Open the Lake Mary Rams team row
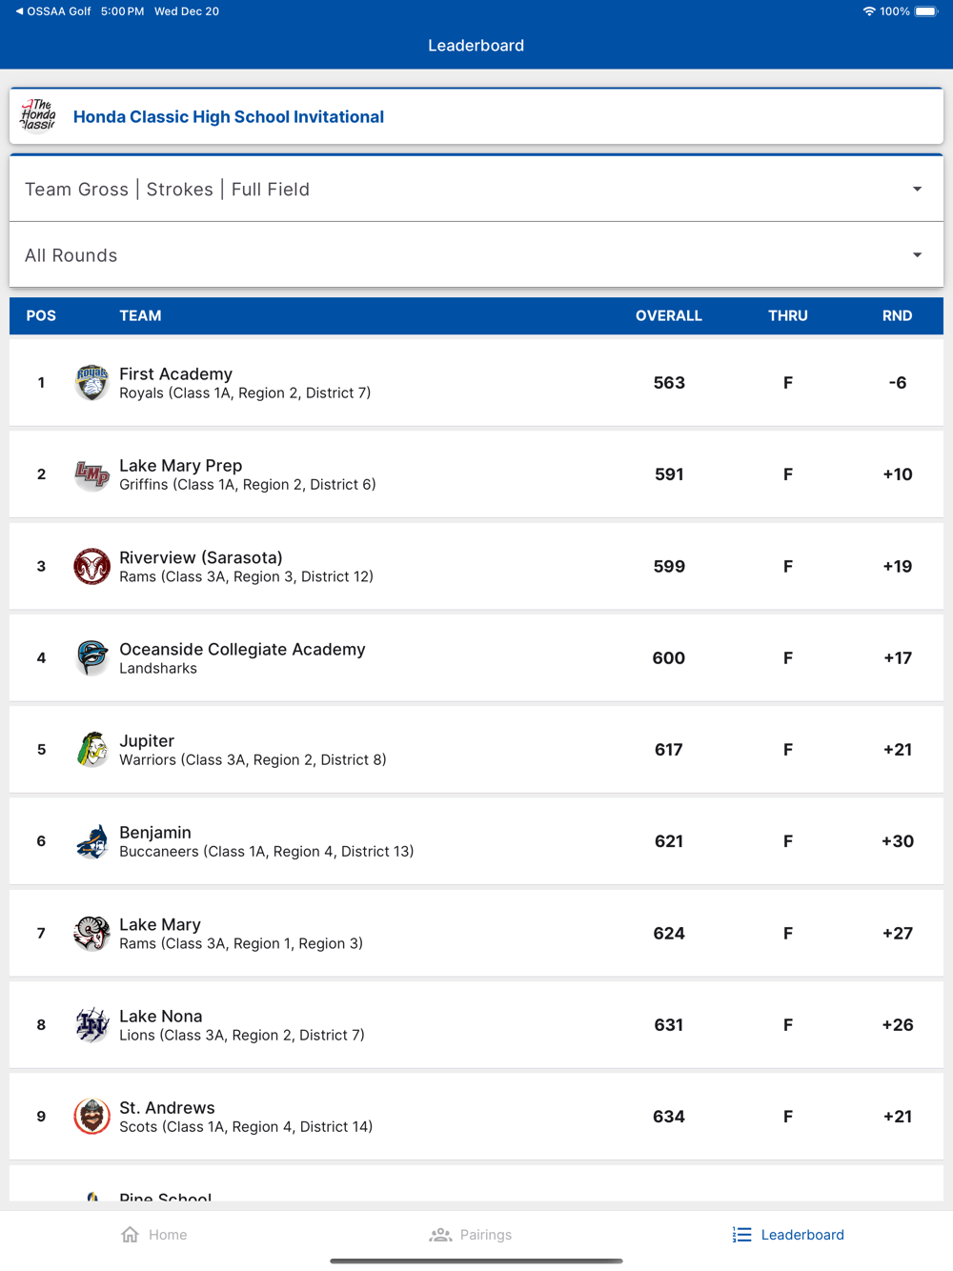 pos(476,934)
